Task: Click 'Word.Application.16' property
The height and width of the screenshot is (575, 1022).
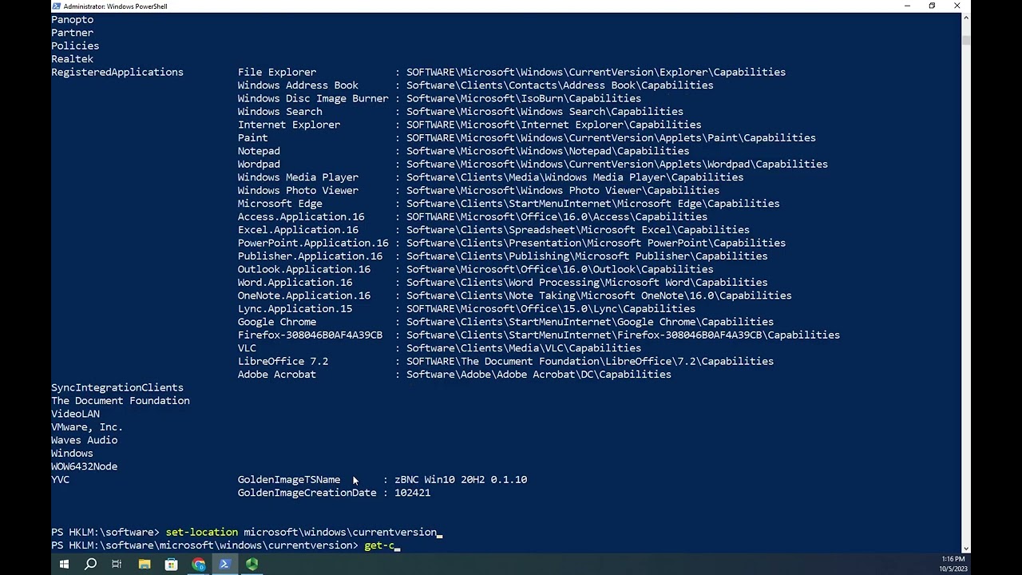Action: point(295,283)
